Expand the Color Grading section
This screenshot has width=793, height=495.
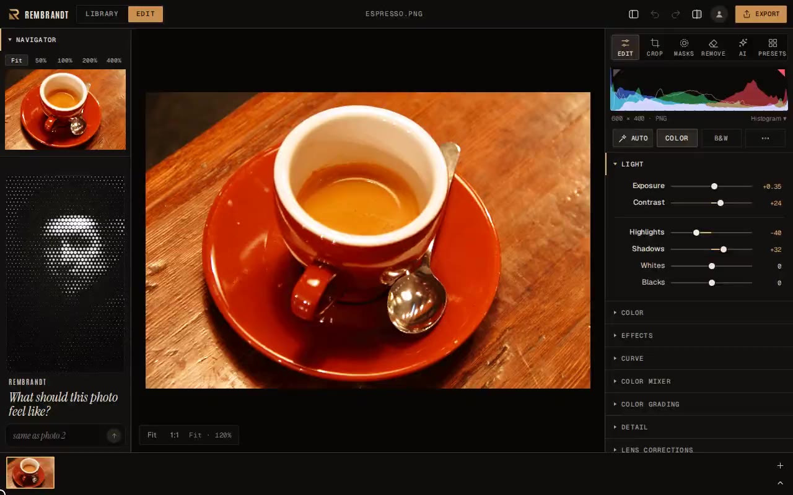click(699, 404)
